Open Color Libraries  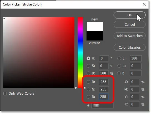(130, 47)
